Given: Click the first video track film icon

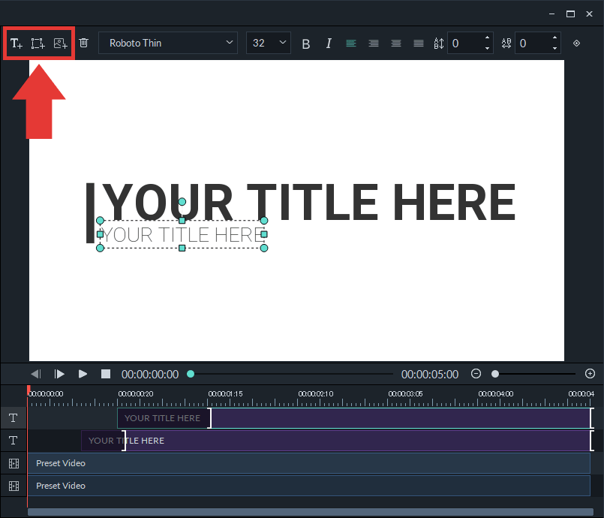Looking at the screenshot, I should point(14,463).
